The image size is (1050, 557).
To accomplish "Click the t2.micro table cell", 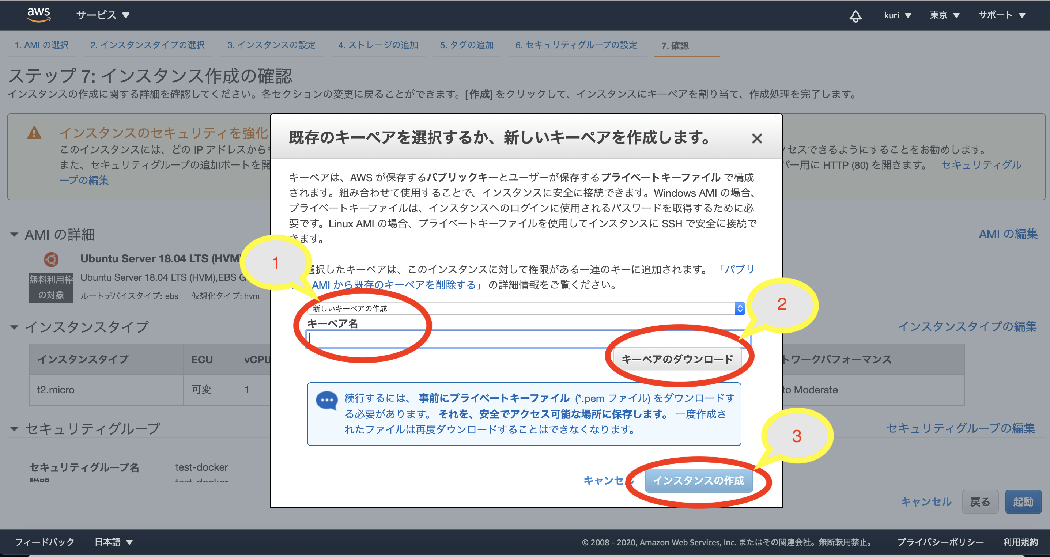I will [106, 390].
